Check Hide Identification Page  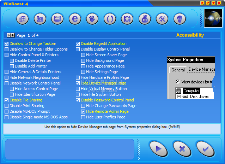pyautogui.click(x=12, y=94)
